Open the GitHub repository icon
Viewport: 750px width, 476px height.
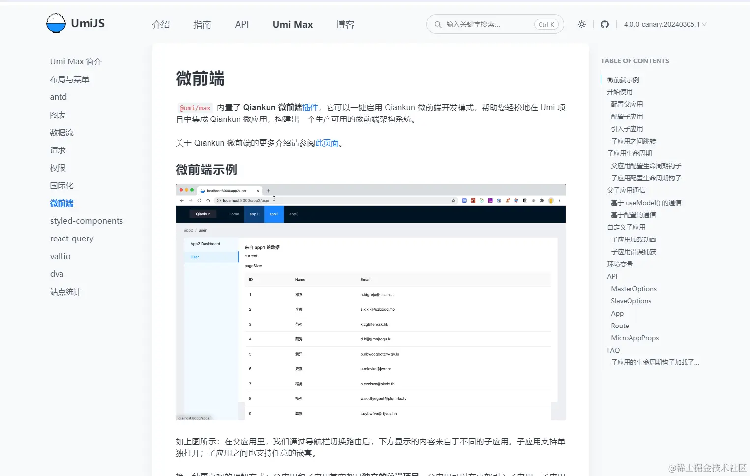pos(605,24)
